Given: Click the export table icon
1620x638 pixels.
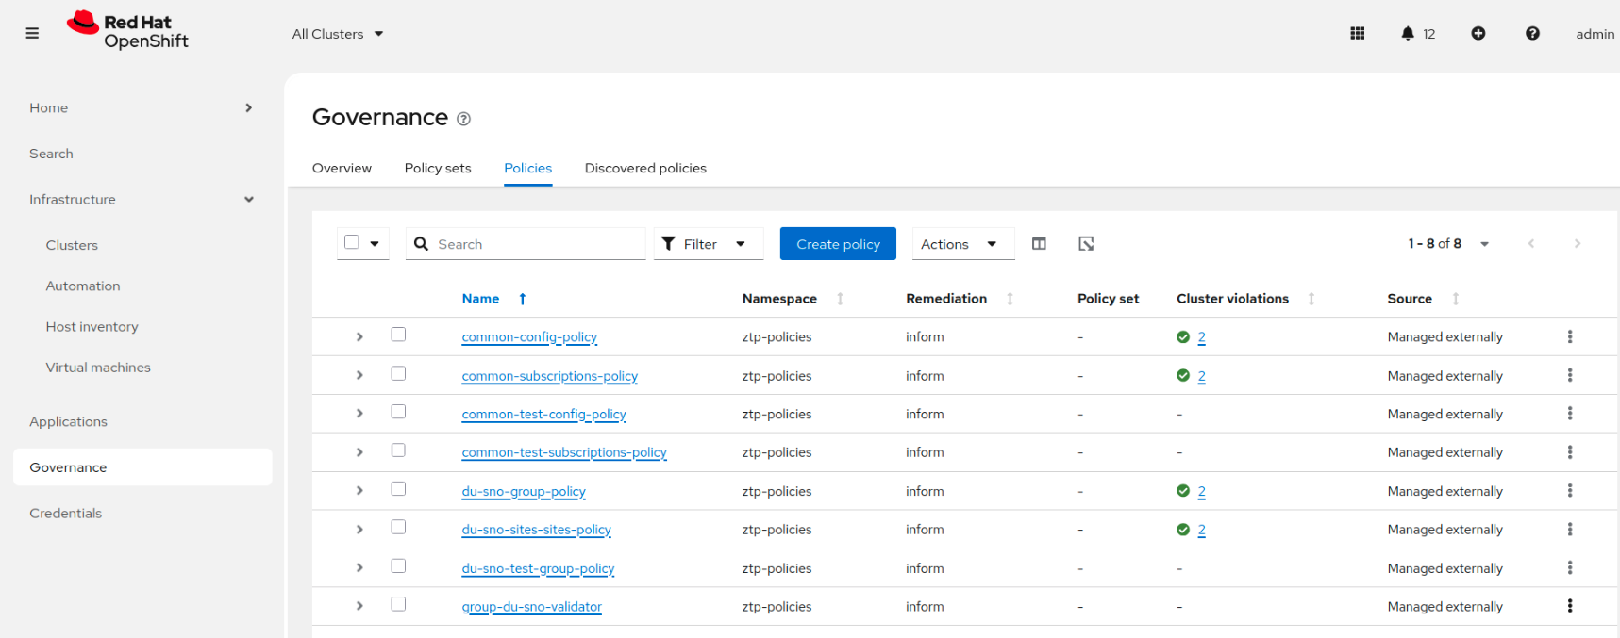Looking at the screenshot, I should [x=1086, y=243].
